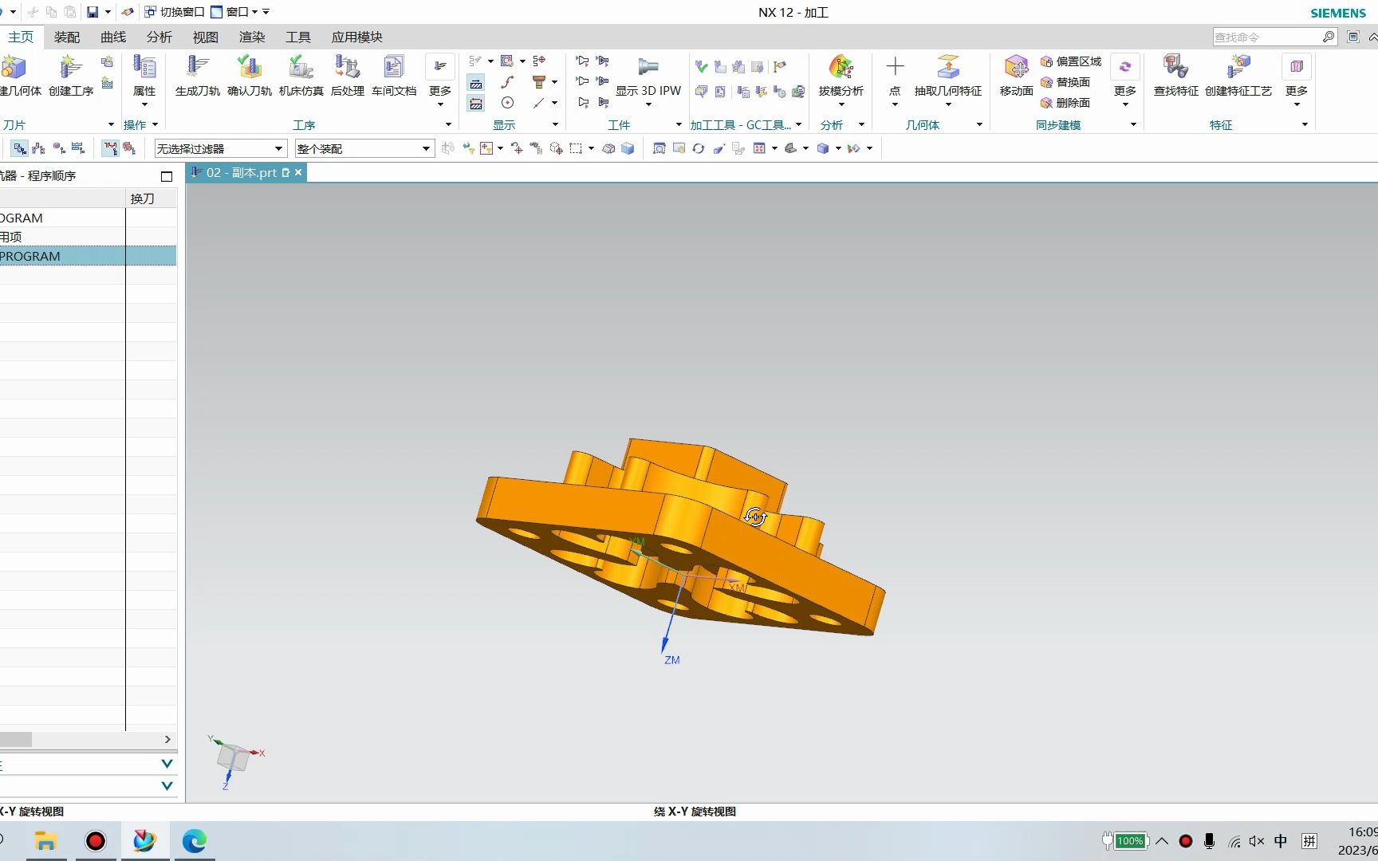Switch to the Assemblies (装配) ribbon tab

click(67, 37)
